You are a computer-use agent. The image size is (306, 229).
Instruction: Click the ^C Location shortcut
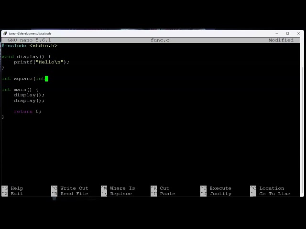tap(267, 188)
